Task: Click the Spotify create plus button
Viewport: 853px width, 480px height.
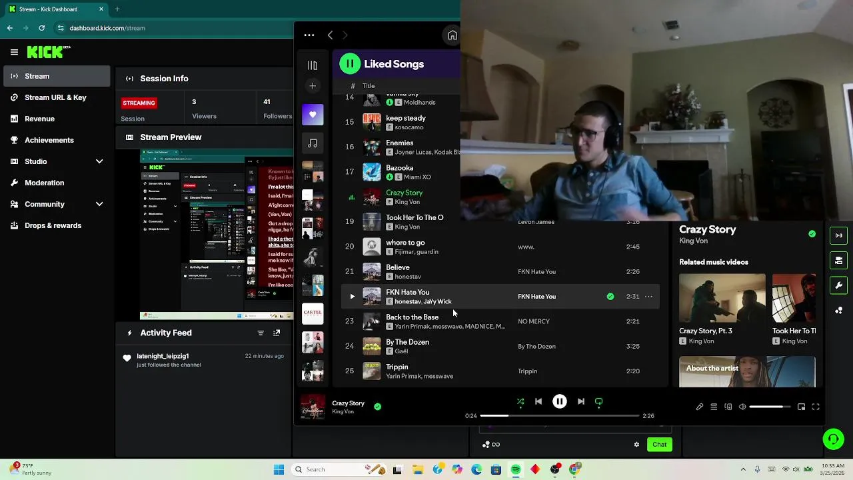Action: (x=313, y=86)
